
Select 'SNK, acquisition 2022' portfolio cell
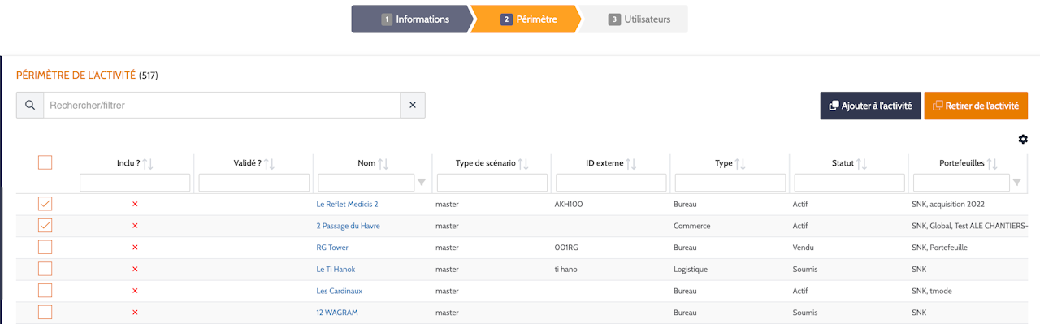(x=948, y=205)
